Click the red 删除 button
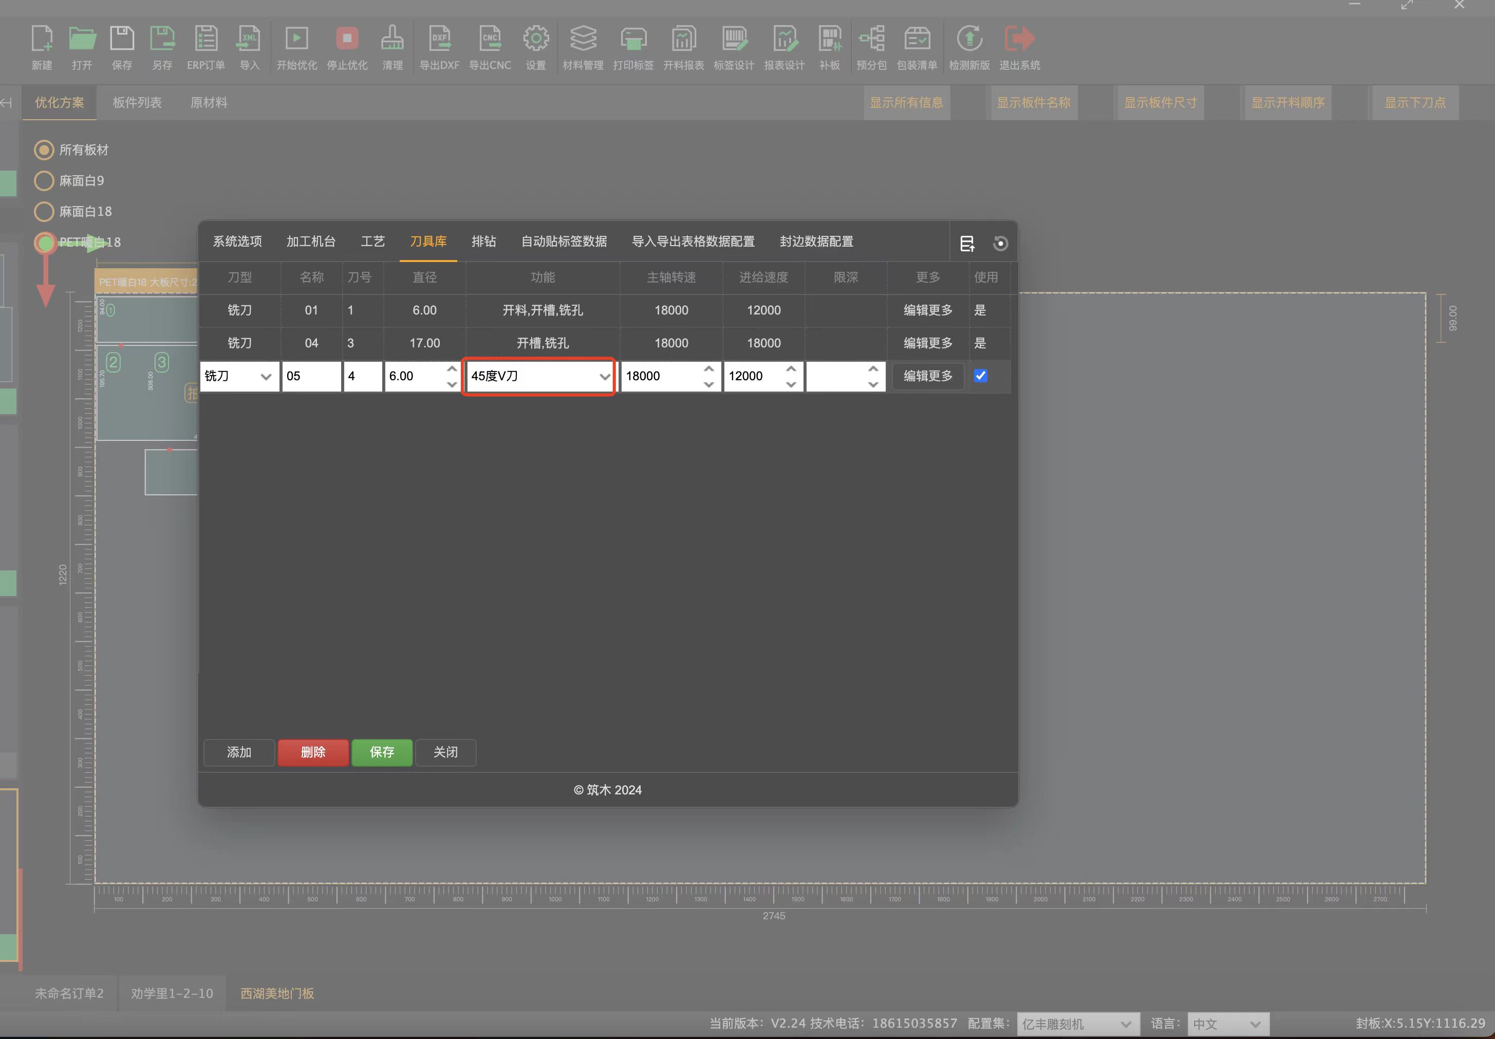Viewport: 1495px width, 1039px height. [x=313, y=753]
